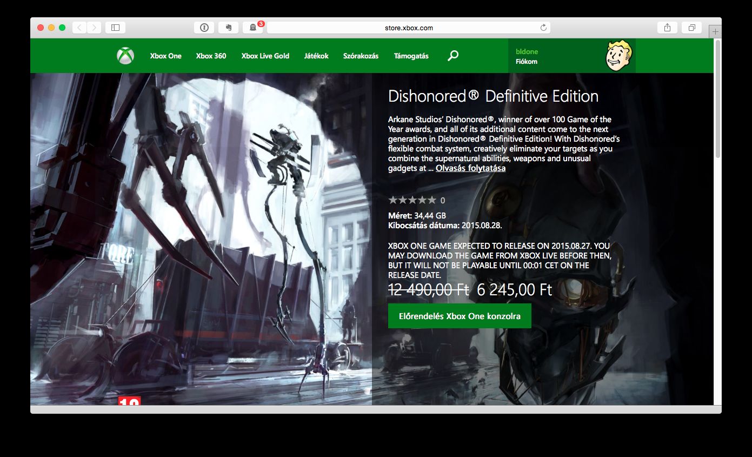Open the Safari share button
Image resolution: width=752 pixels, height=457 pixels.
tap(667, 28)
